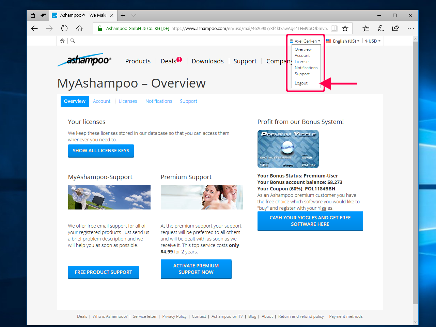436x327 pixels.
Task: Share this page icon
Action: point(395,29)
